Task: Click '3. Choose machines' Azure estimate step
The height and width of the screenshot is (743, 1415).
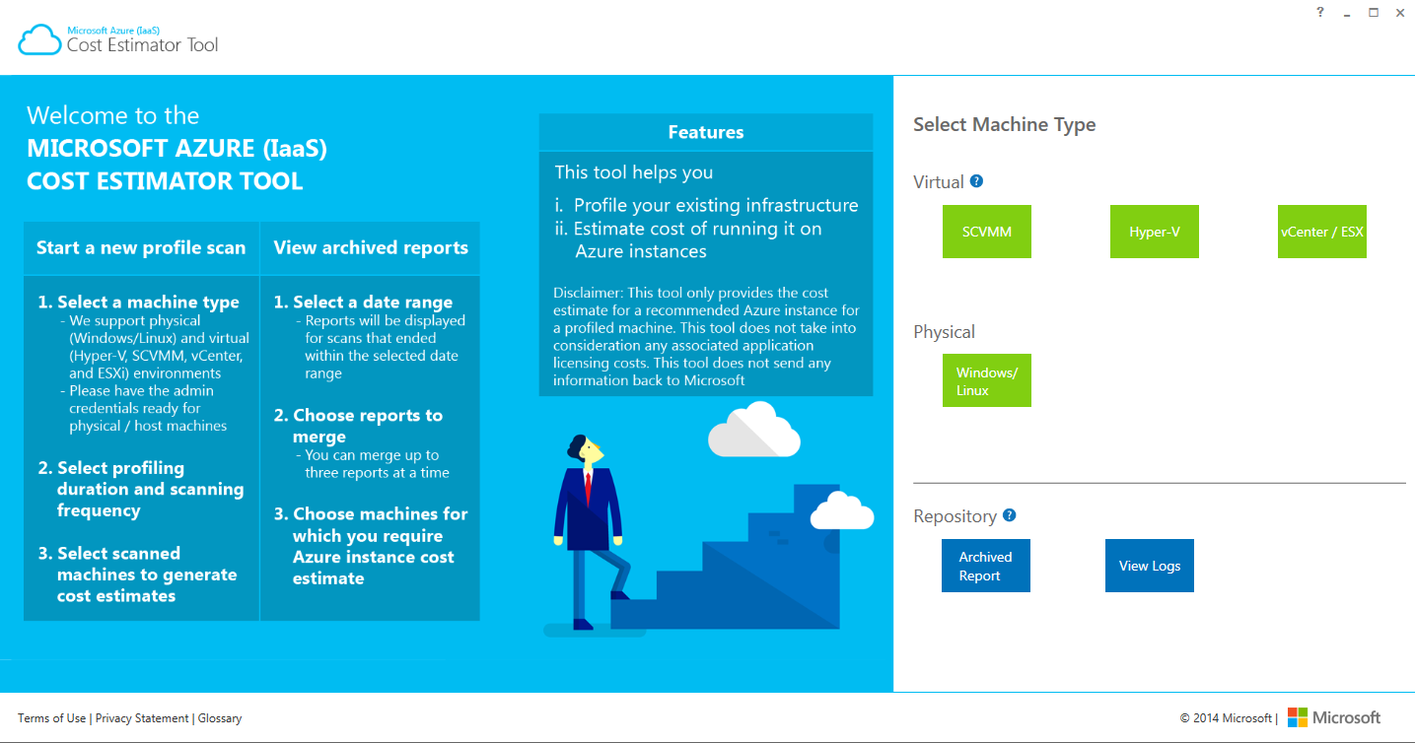Action: [371, 546]
